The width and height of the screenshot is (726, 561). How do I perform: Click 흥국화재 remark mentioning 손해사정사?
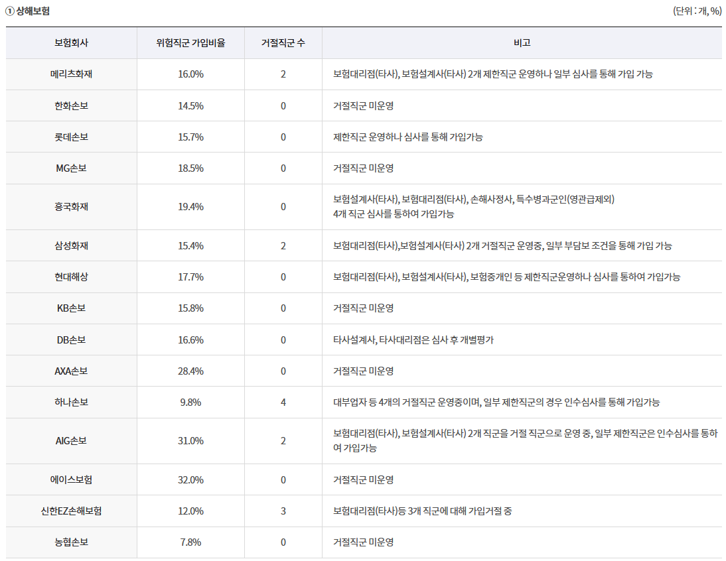tap(474, 206)
